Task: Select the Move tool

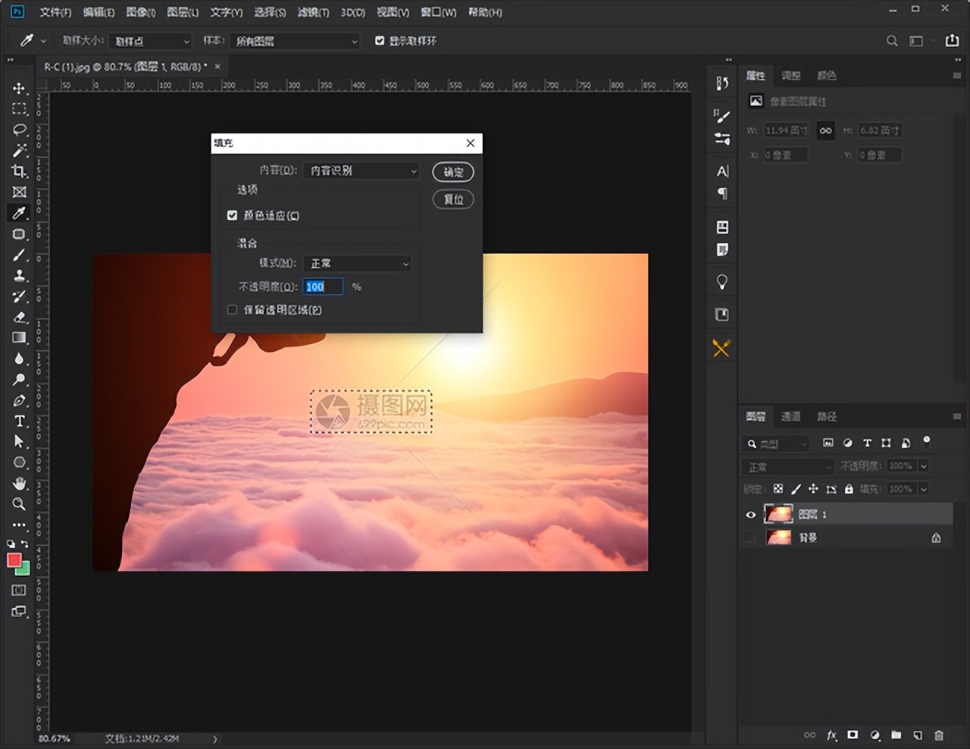Action: [x=20, y=89]
